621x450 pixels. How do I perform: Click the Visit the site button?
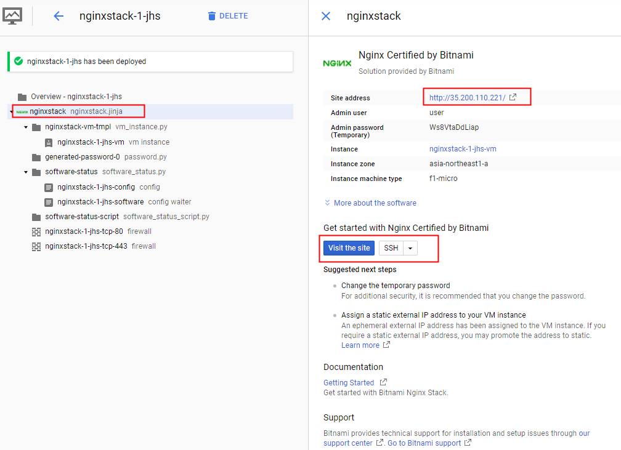349,248
